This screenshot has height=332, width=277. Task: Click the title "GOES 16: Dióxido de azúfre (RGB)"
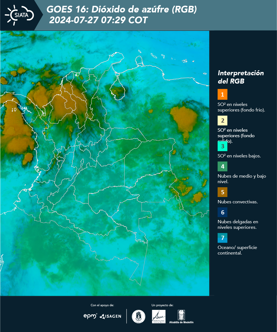tap(122, 10)
